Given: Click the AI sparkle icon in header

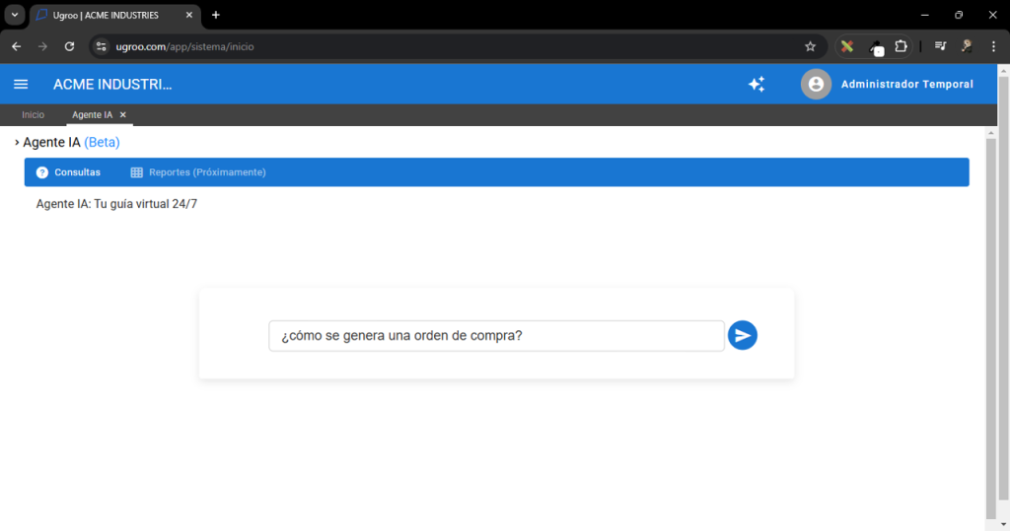Looking at the screenshot, I should click(x=757, y=85).
